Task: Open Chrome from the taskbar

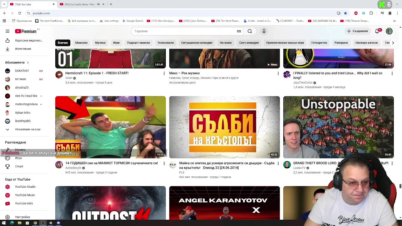Action: (35, 223)
